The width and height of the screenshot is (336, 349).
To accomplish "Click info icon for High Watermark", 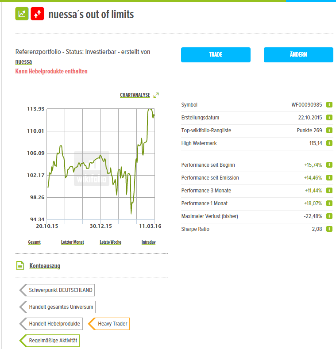I will tap(329, 143).
